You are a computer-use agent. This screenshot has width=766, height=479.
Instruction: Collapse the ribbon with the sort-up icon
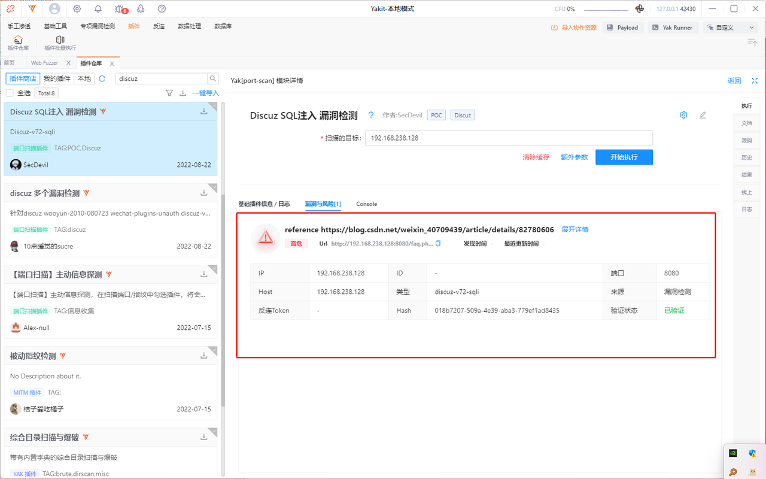pos(752,43)
